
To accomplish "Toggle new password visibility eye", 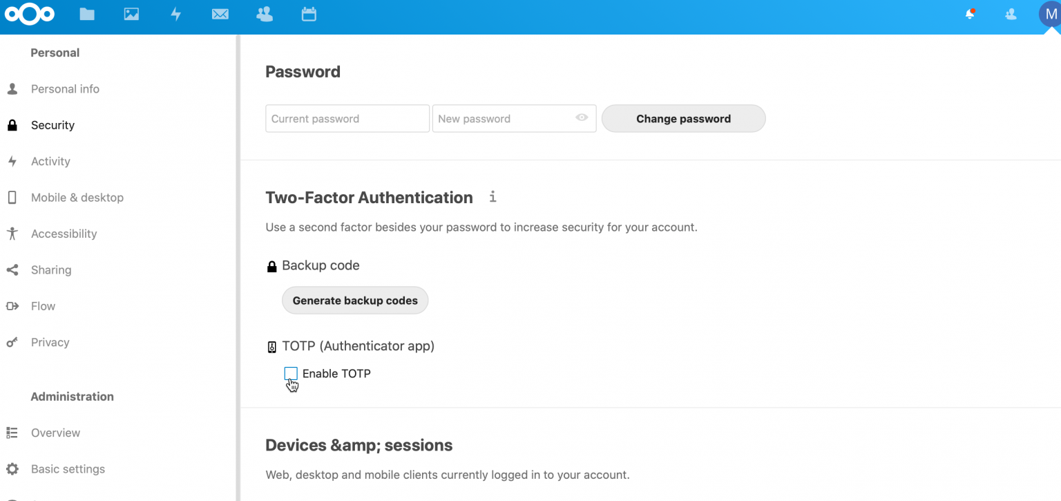I will click(582, 118).
